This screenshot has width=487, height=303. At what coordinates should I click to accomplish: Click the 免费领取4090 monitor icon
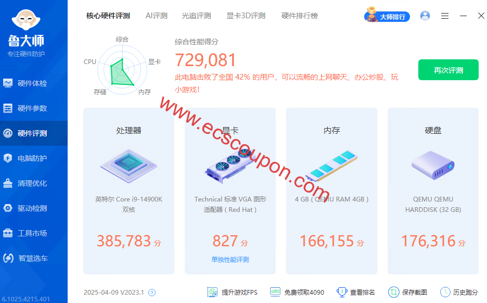click(x=275, y=292)
